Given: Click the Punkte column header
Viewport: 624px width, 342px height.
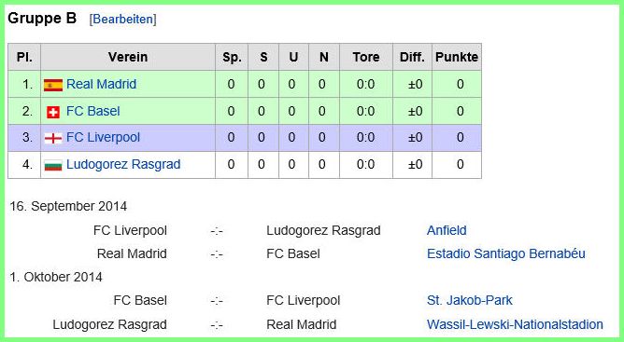Looking at the screenshot, I should click(x=457, y=57).
